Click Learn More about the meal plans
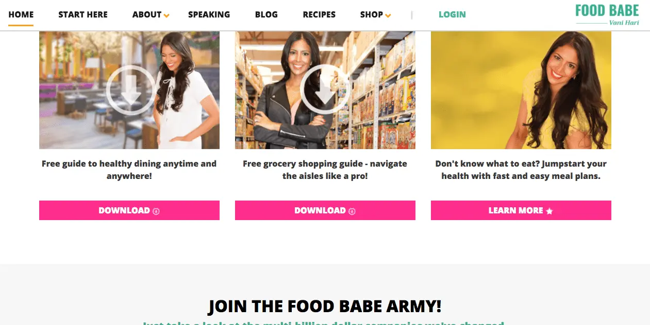This screenshot has width=650, height=325. click(521, 210)
